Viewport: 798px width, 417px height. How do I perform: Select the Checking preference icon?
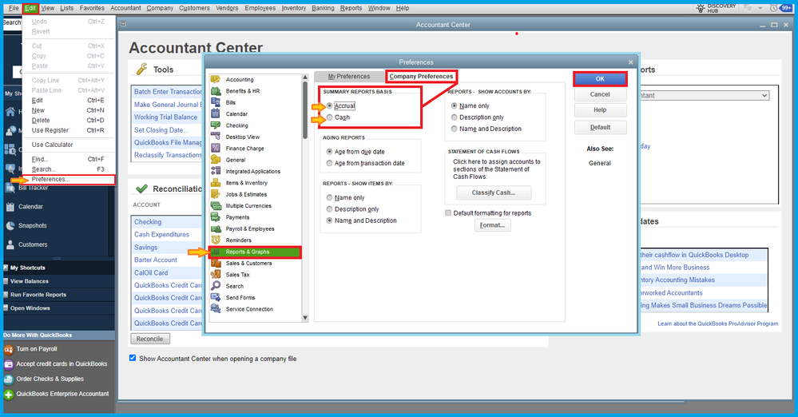(x=216, y=125)
